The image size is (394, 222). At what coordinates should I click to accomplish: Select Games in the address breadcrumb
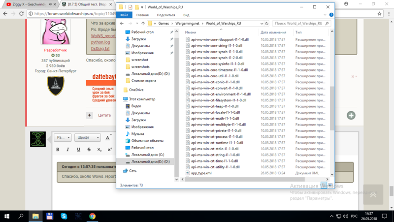coord(164,23)
